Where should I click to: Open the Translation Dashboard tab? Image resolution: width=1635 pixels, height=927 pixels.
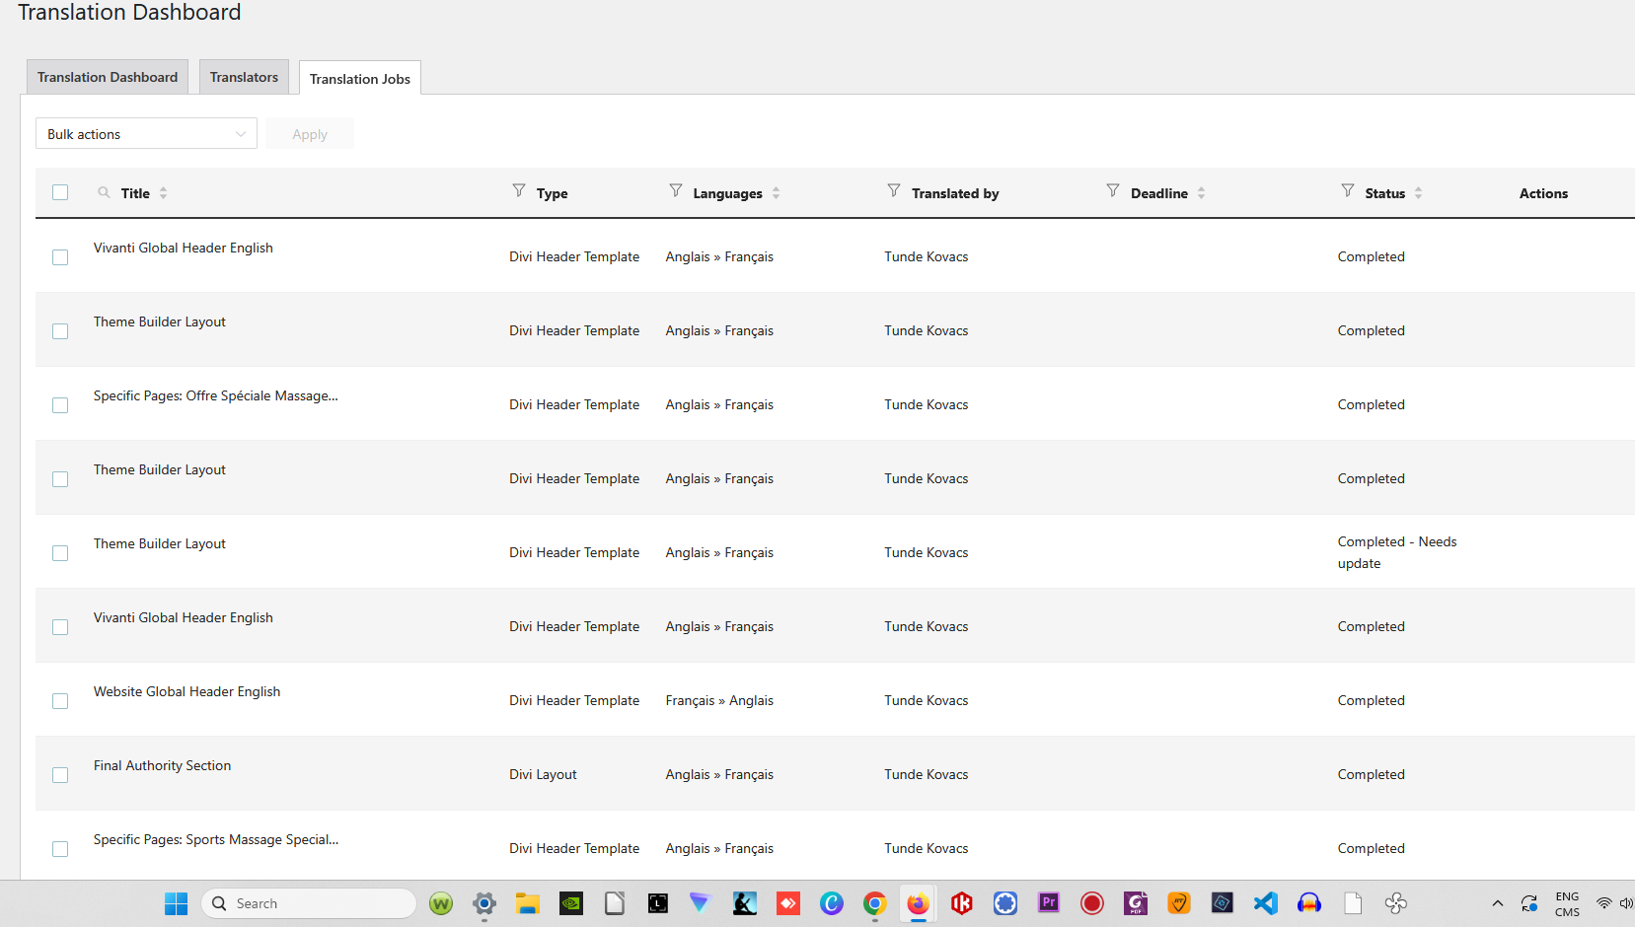tap(108, 77)
